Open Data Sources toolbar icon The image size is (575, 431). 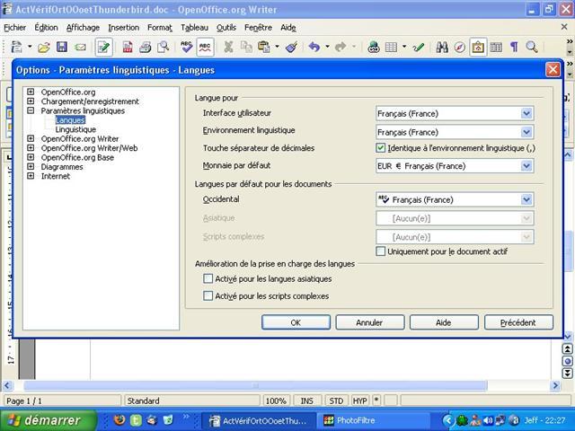[496, 47]
